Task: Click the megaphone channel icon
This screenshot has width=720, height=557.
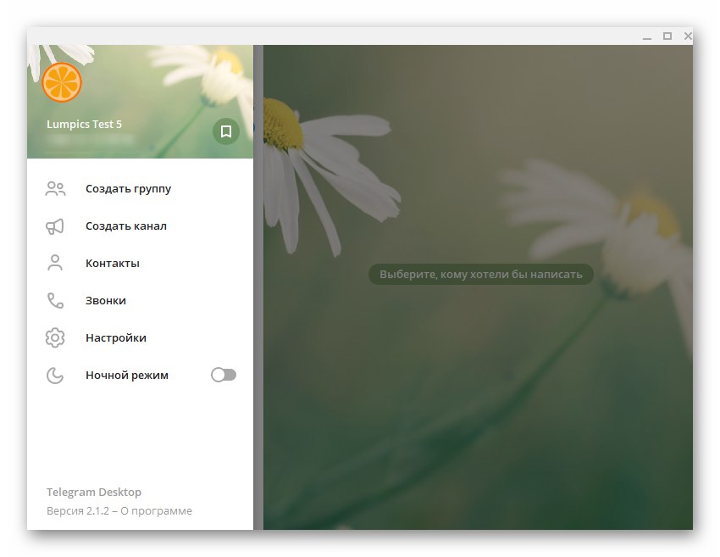Action: coord(55,226)
